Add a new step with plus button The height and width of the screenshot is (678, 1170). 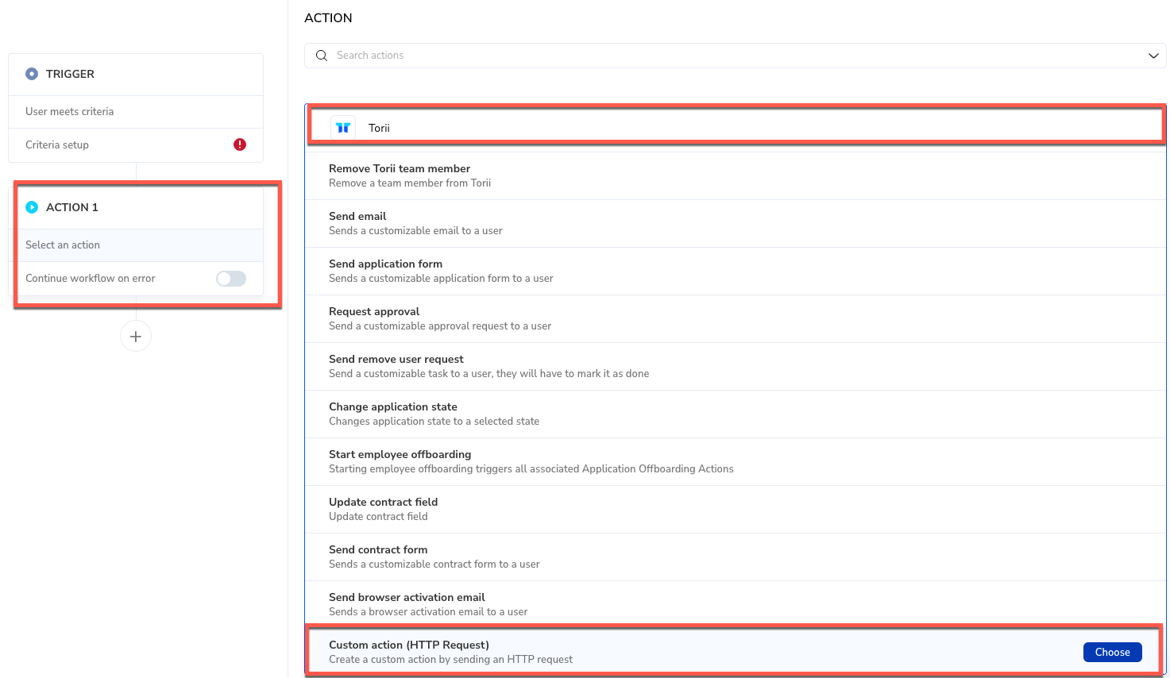136,336
